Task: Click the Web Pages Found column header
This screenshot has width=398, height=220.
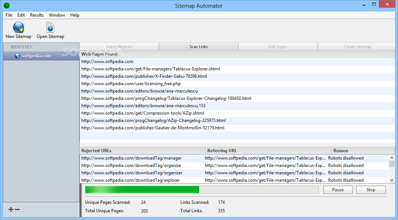Action: pos(237,54)
